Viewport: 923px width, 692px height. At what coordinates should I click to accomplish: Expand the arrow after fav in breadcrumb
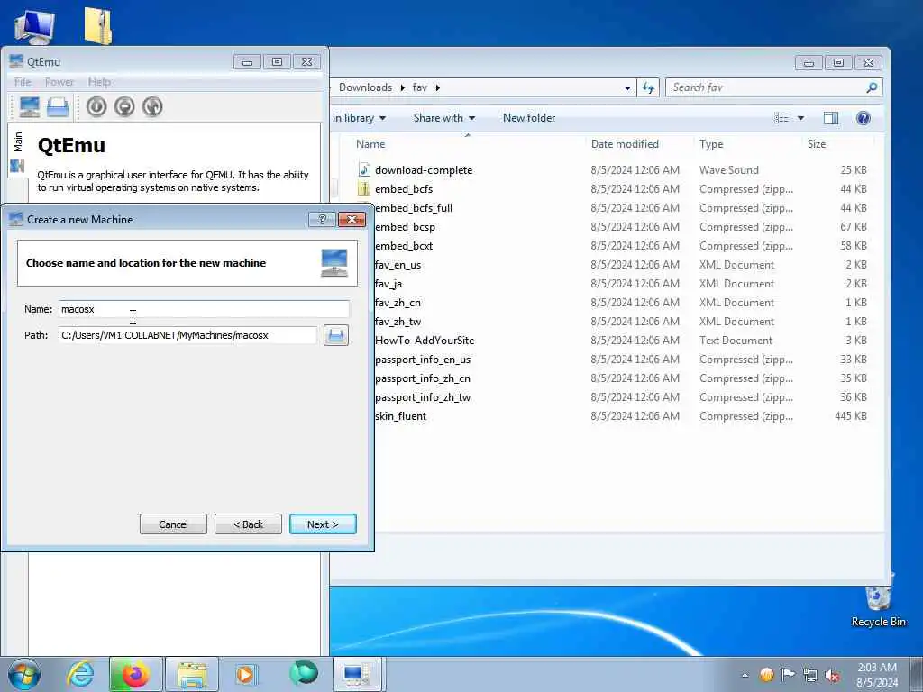(437, 87)
